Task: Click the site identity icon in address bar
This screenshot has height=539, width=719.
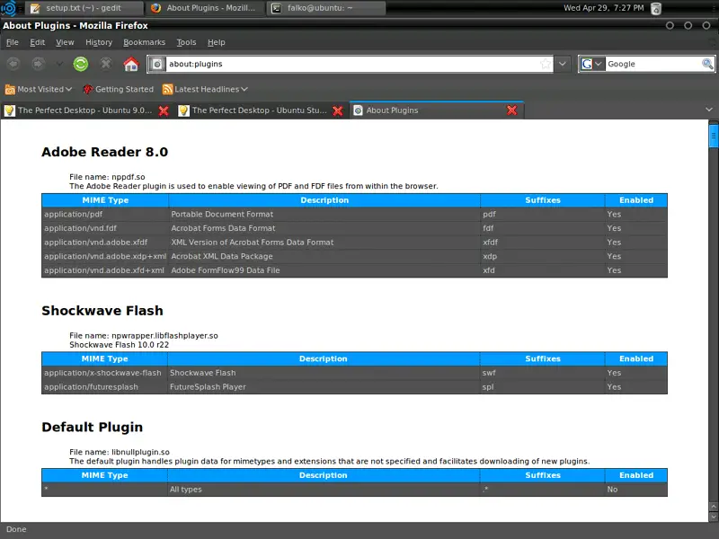Action: click(x=156, y=64)
